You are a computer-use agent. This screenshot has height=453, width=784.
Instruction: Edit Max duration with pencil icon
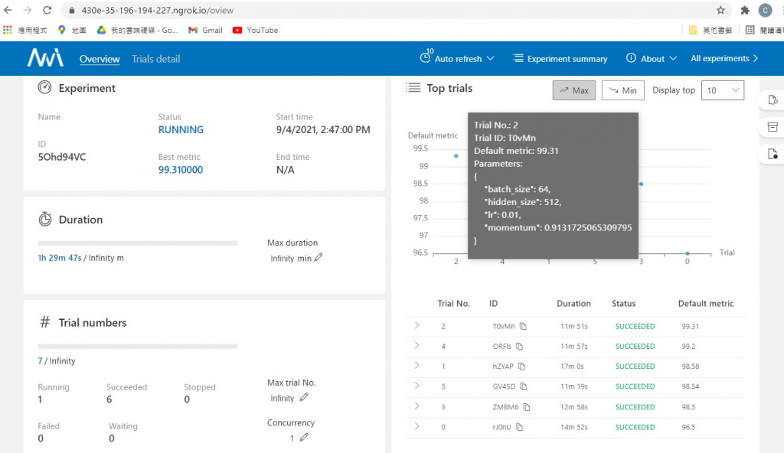[x=318, y=258]
